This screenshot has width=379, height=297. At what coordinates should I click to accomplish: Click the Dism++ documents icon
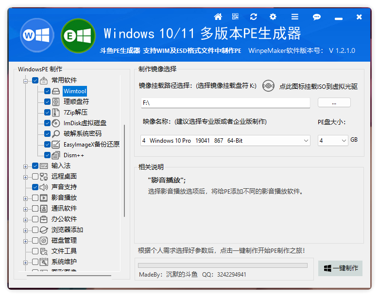[x=56, y=155]
